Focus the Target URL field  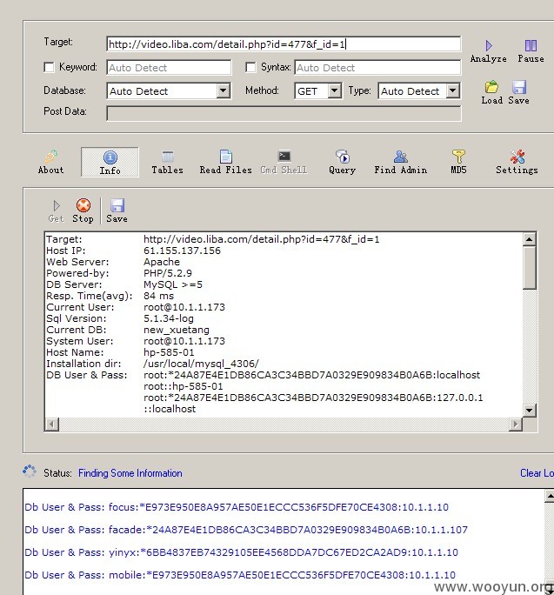[284, 44]
